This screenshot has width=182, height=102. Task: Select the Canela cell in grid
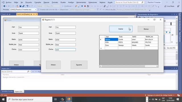click(151, 45)
